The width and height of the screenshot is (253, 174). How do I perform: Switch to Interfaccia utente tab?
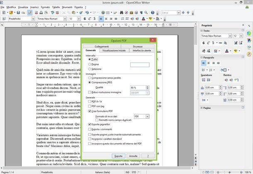tap(142, 51)
